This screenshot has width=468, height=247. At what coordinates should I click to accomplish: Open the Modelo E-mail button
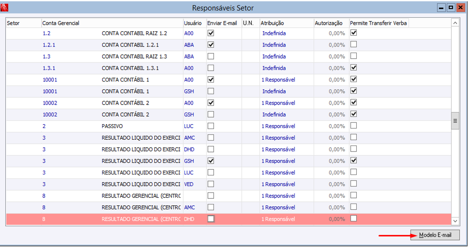coord(435,235)
